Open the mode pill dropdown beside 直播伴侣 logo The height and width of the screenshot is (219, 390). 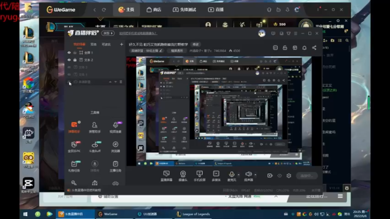(x=108, y=33)
